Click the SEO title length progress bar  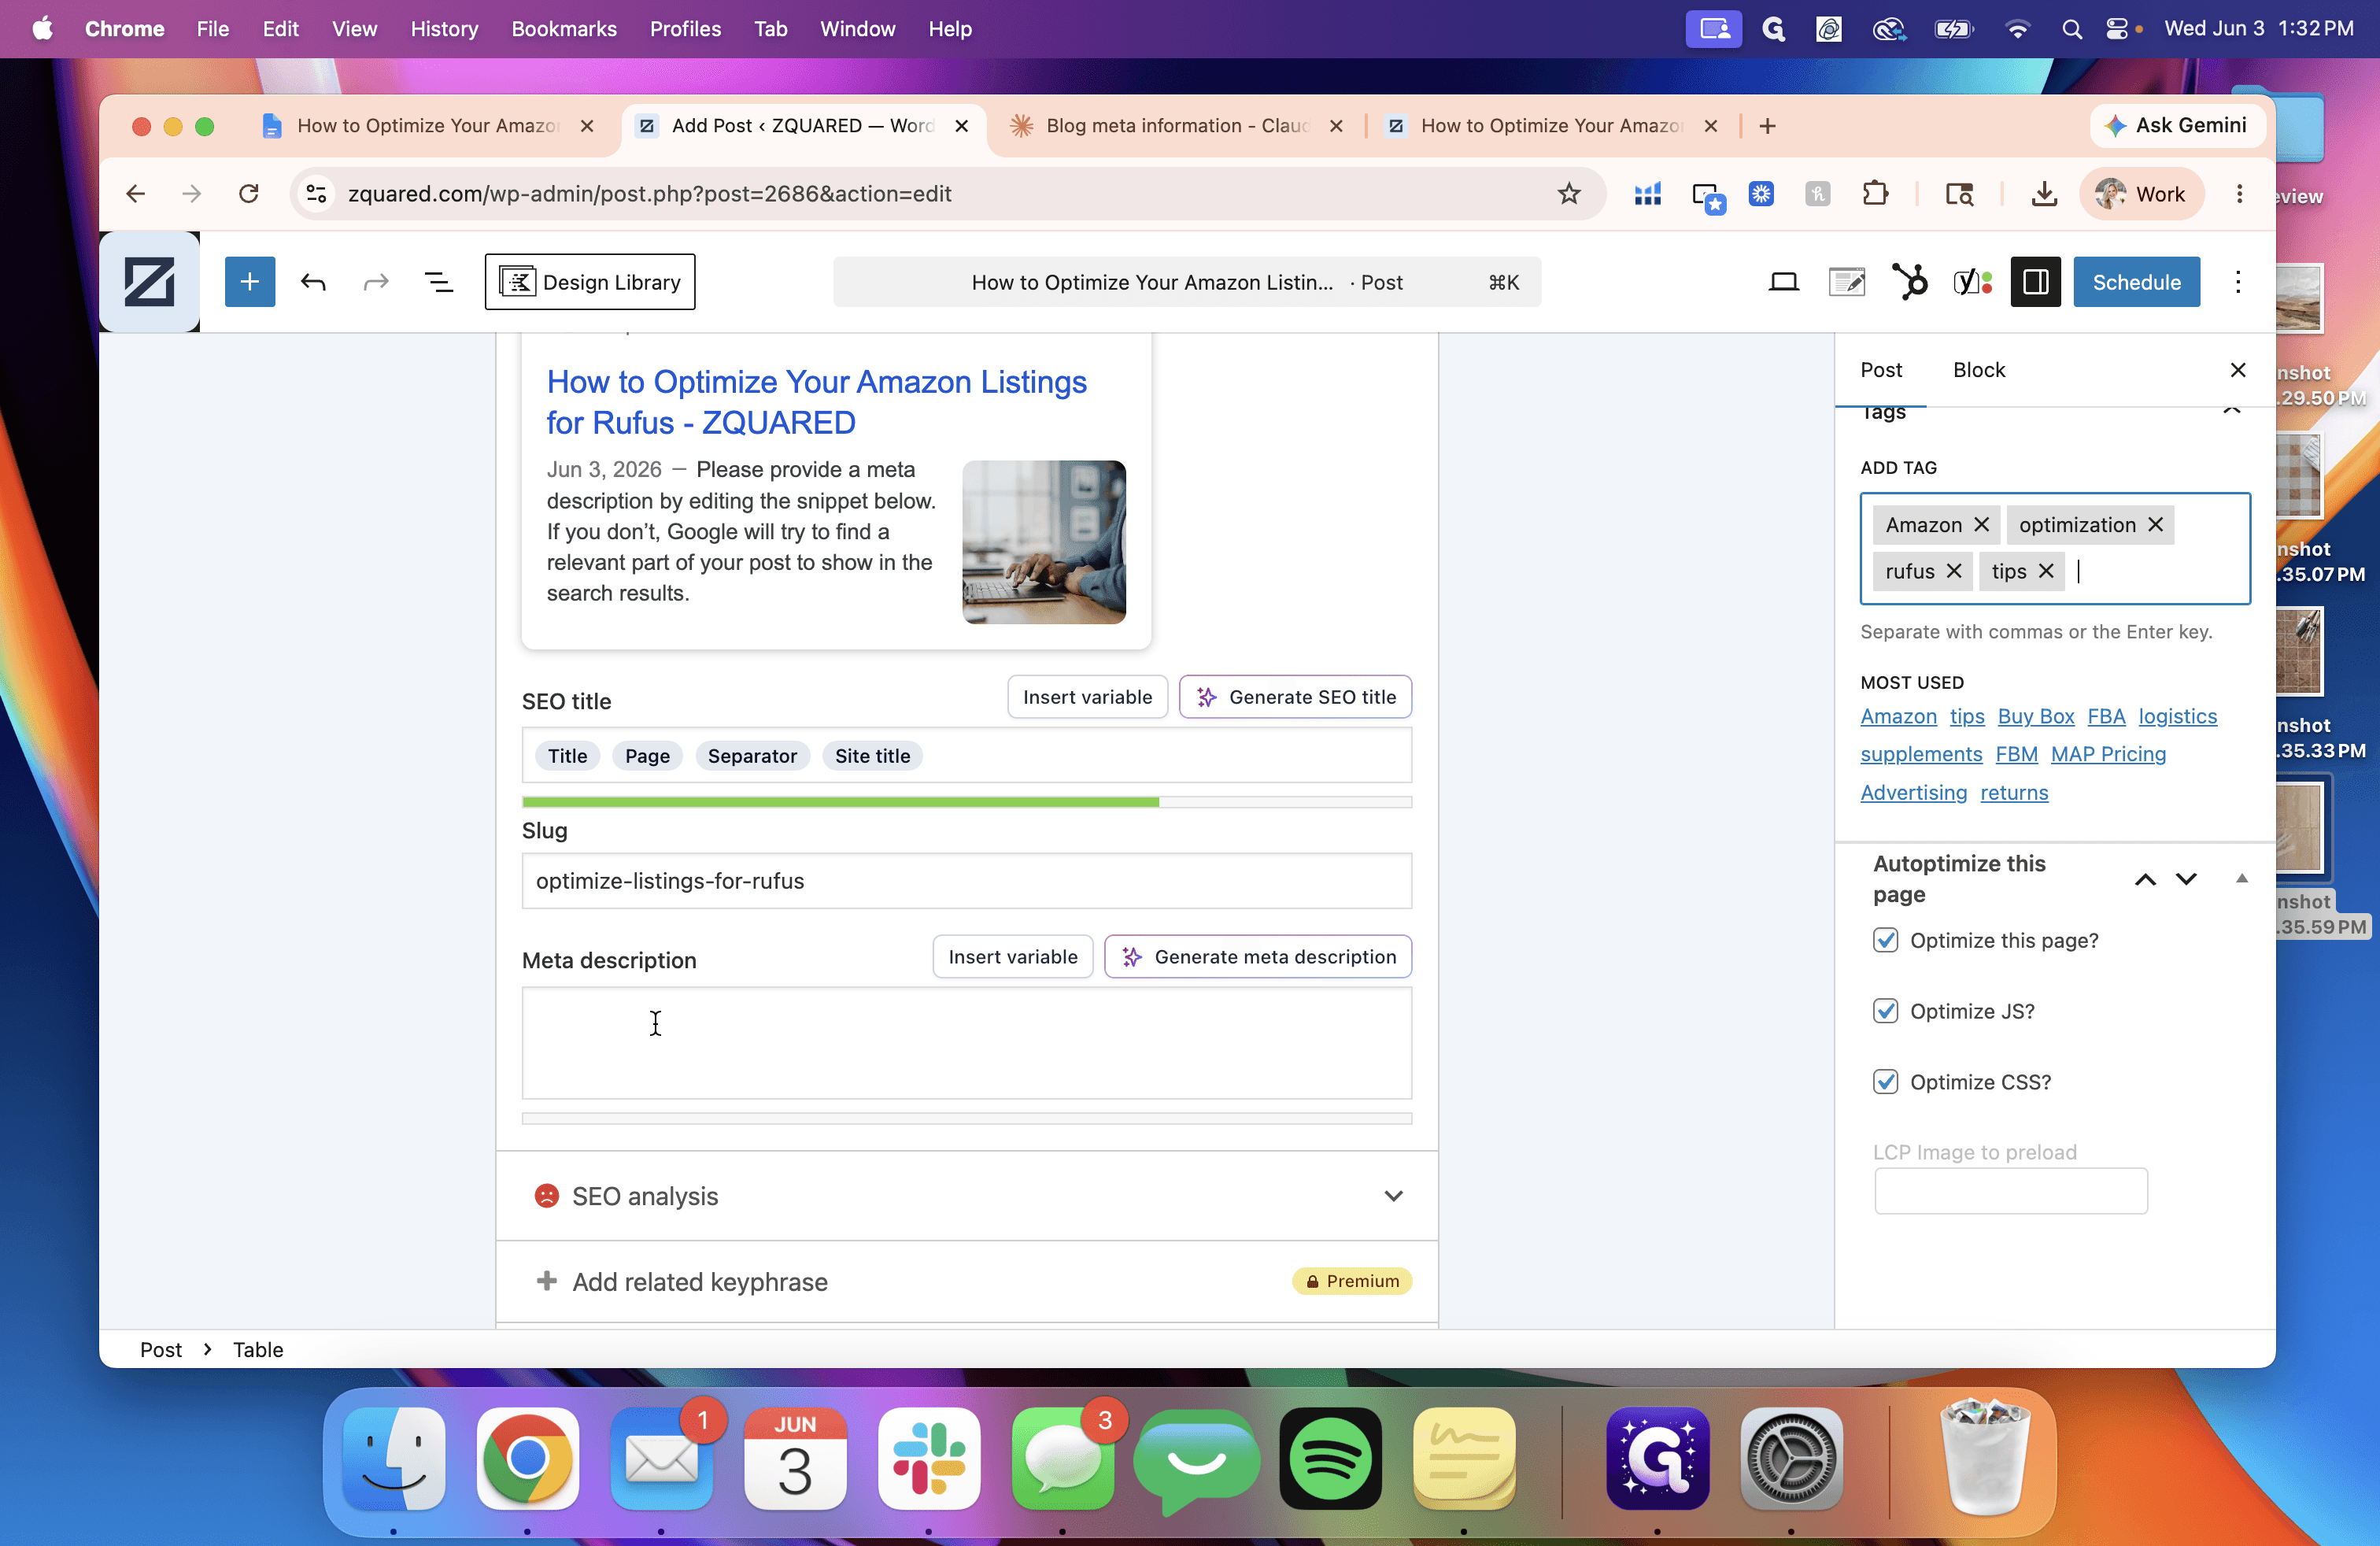pyautogui.click(x=967, y=802)
